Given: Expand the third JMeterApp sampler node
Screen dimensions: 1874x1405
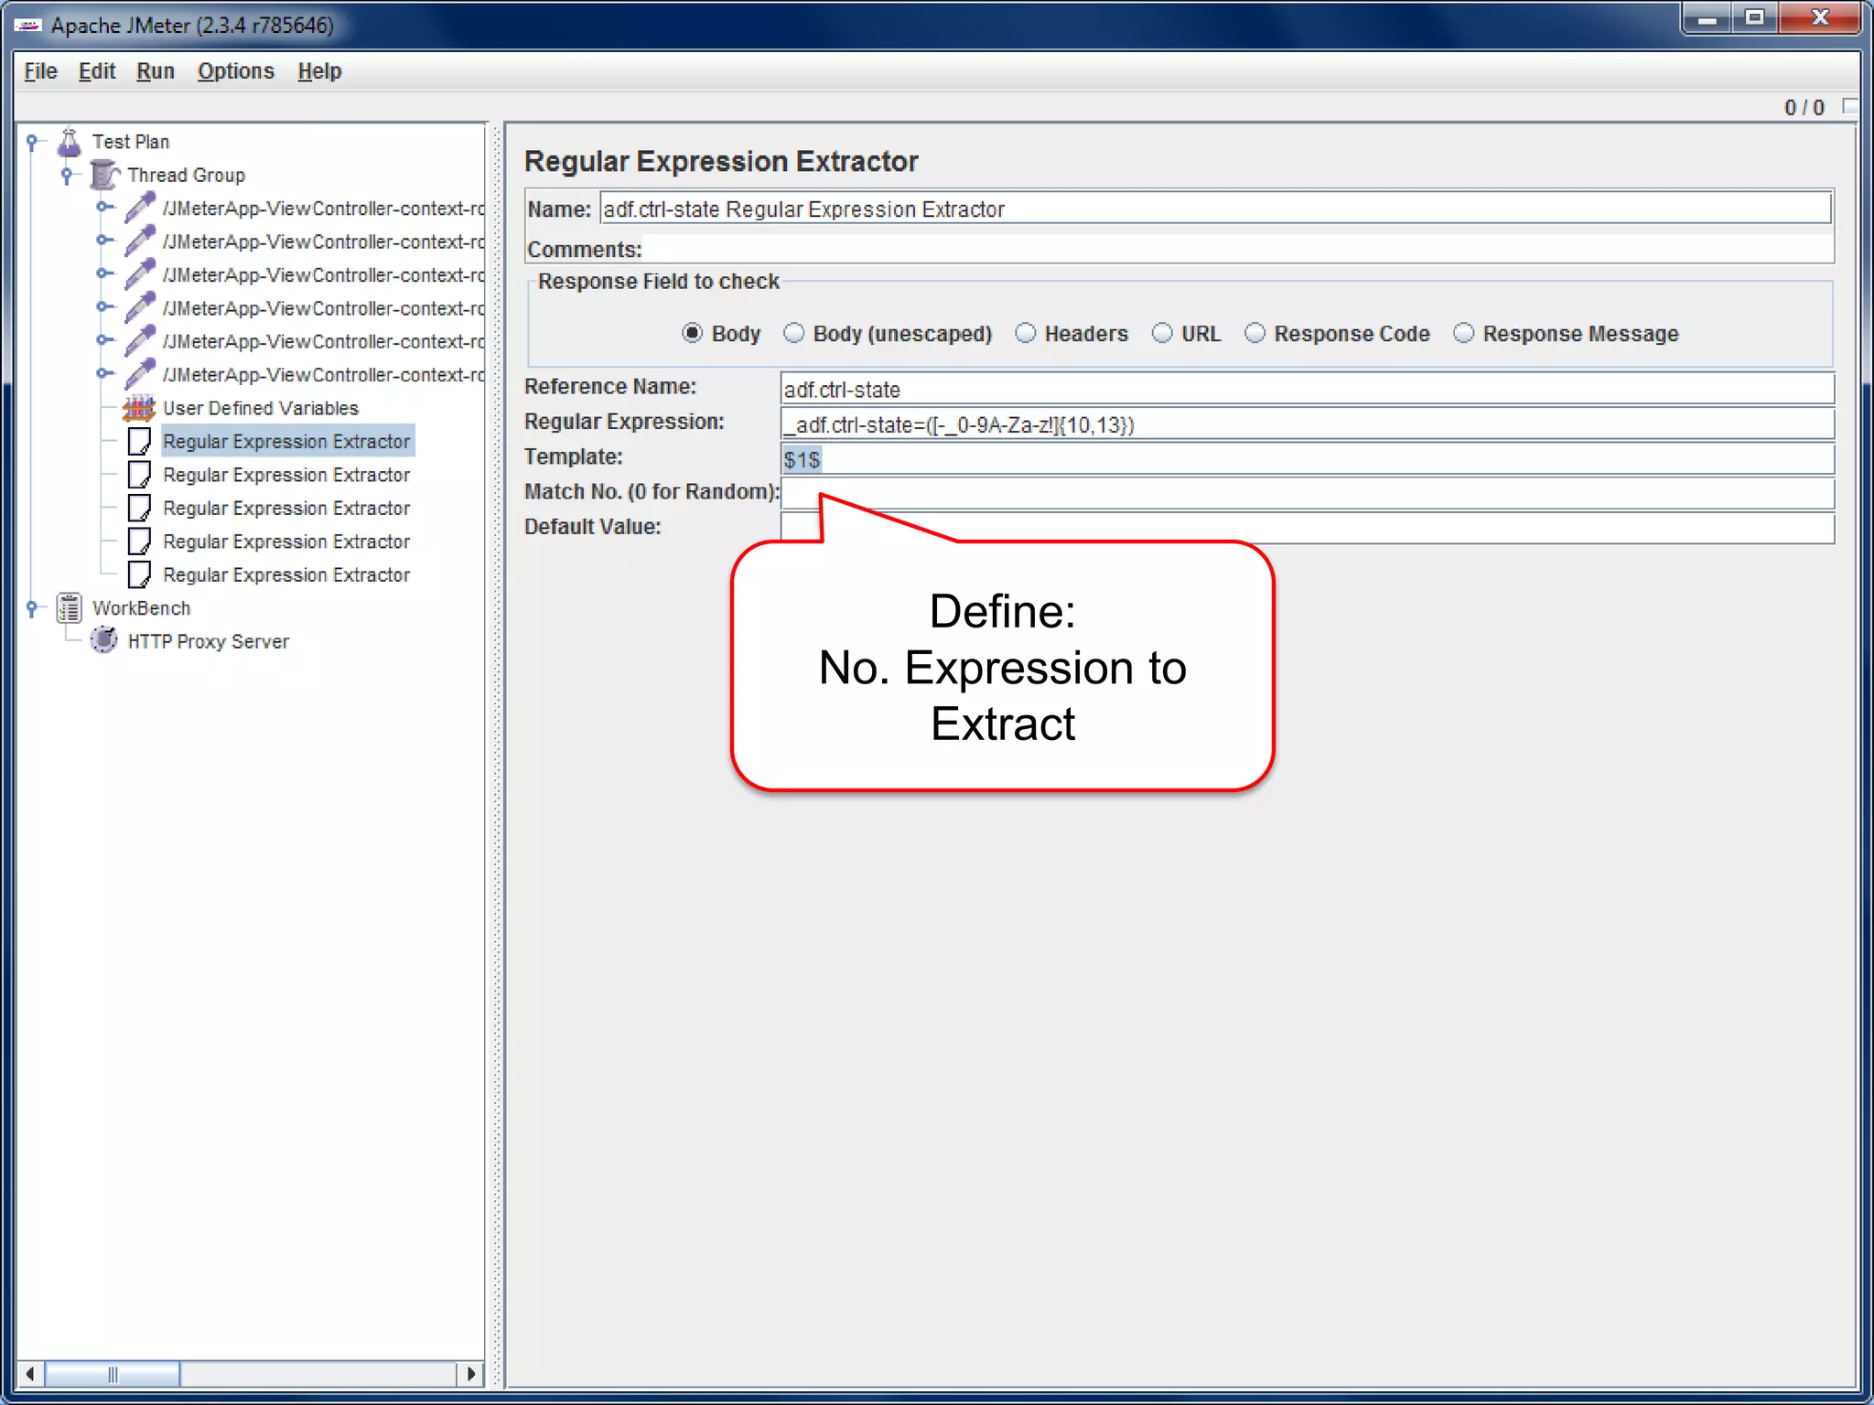Looking at the screenshot, I should (x=104, y=273).
